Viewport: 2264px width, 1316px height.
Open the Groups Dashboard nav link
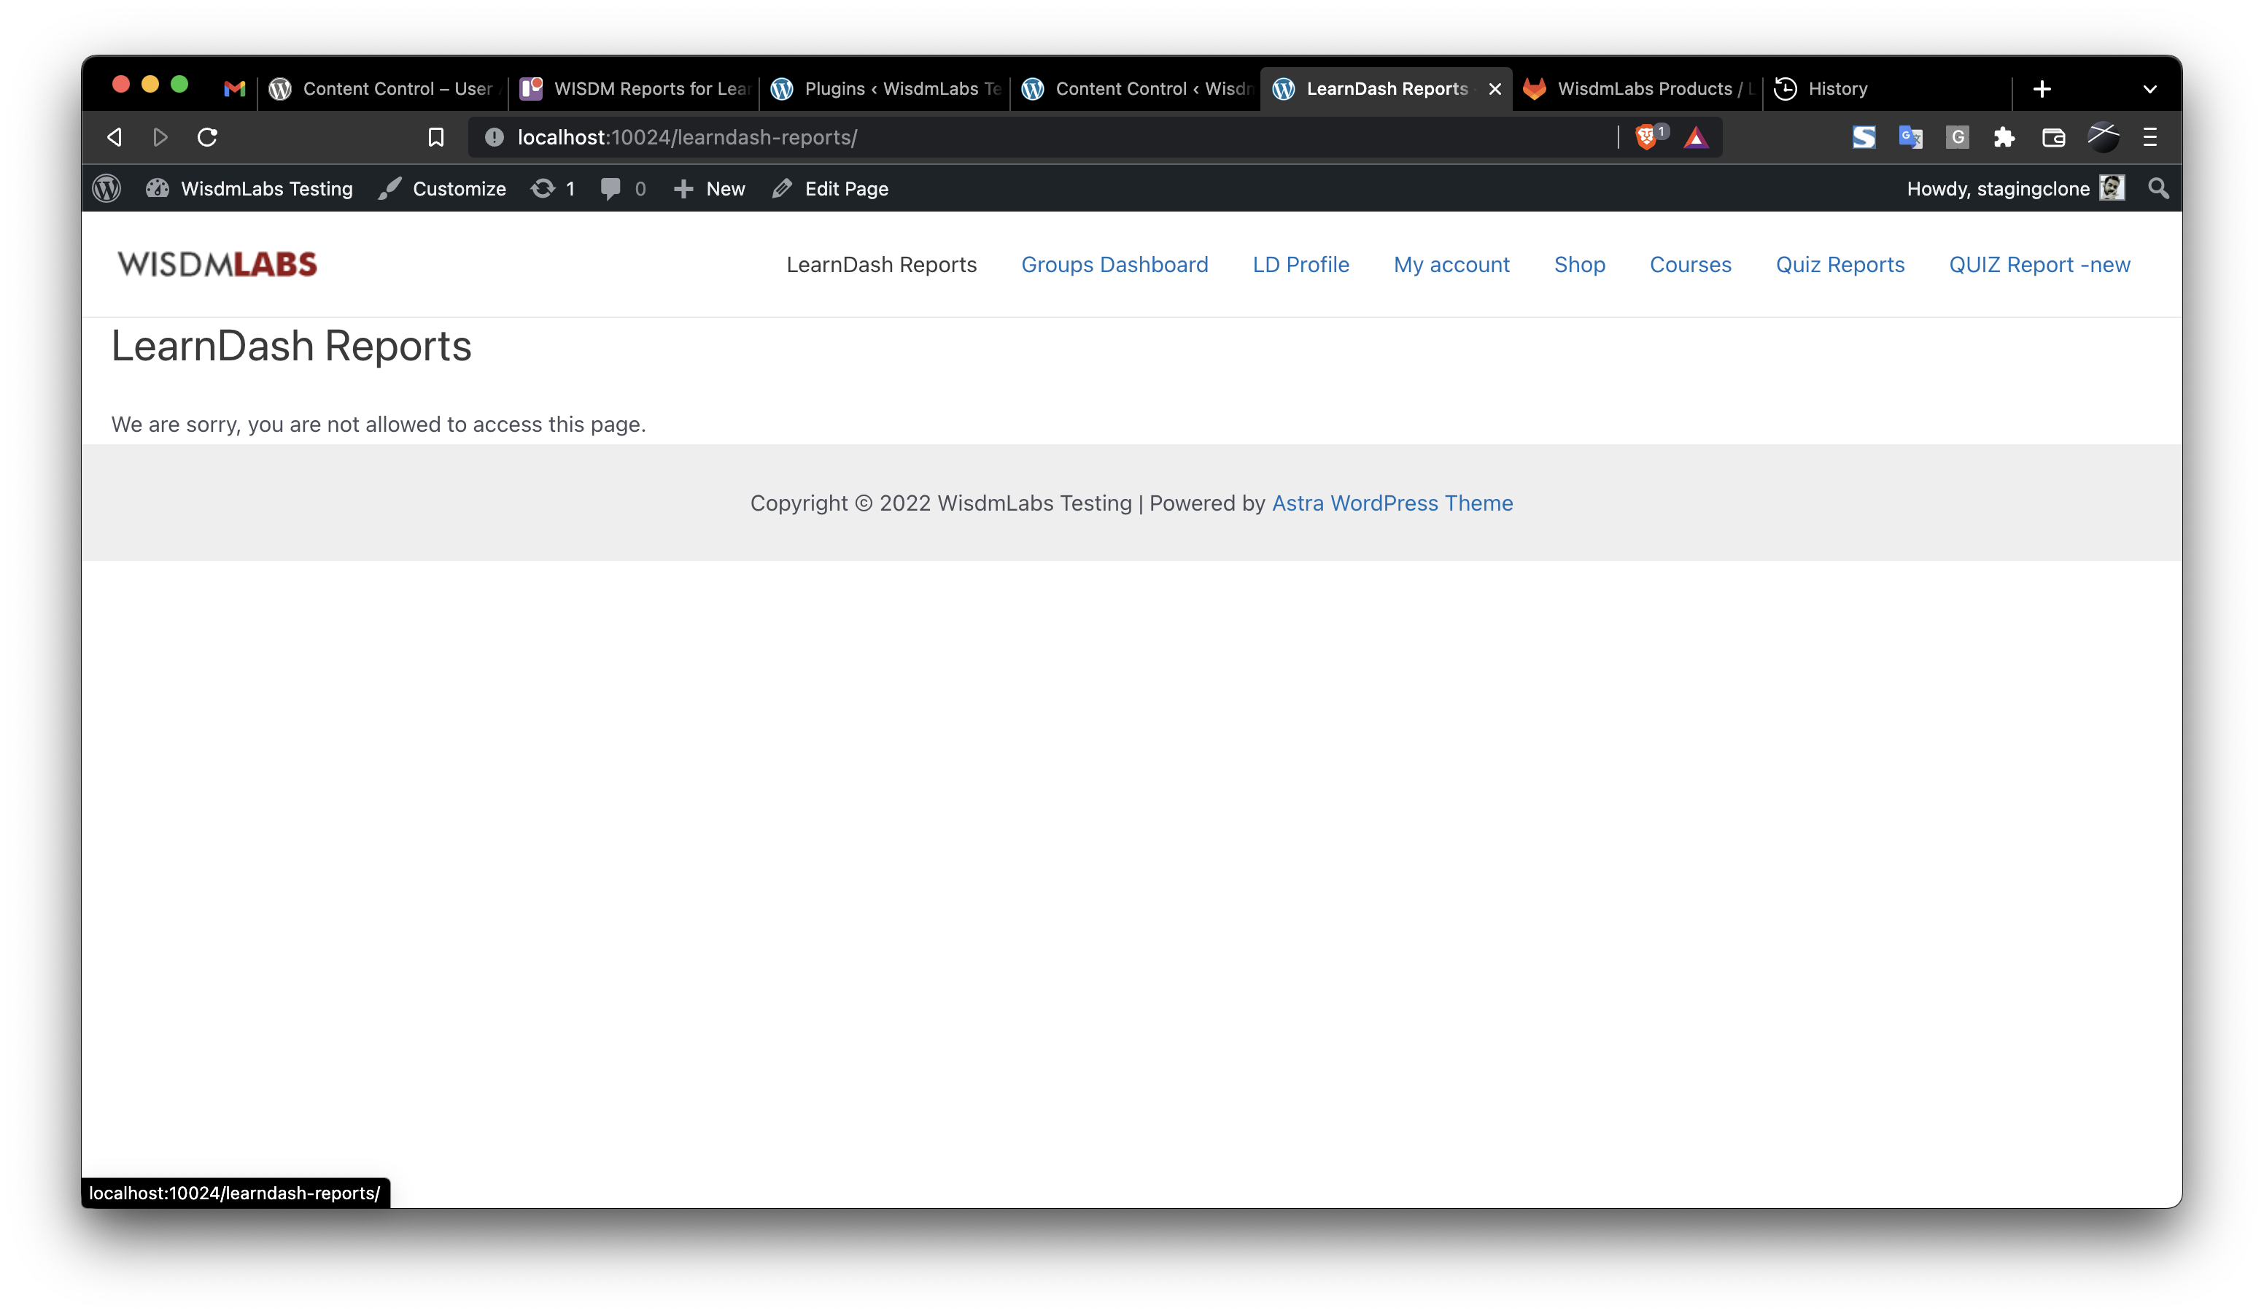1114,265
